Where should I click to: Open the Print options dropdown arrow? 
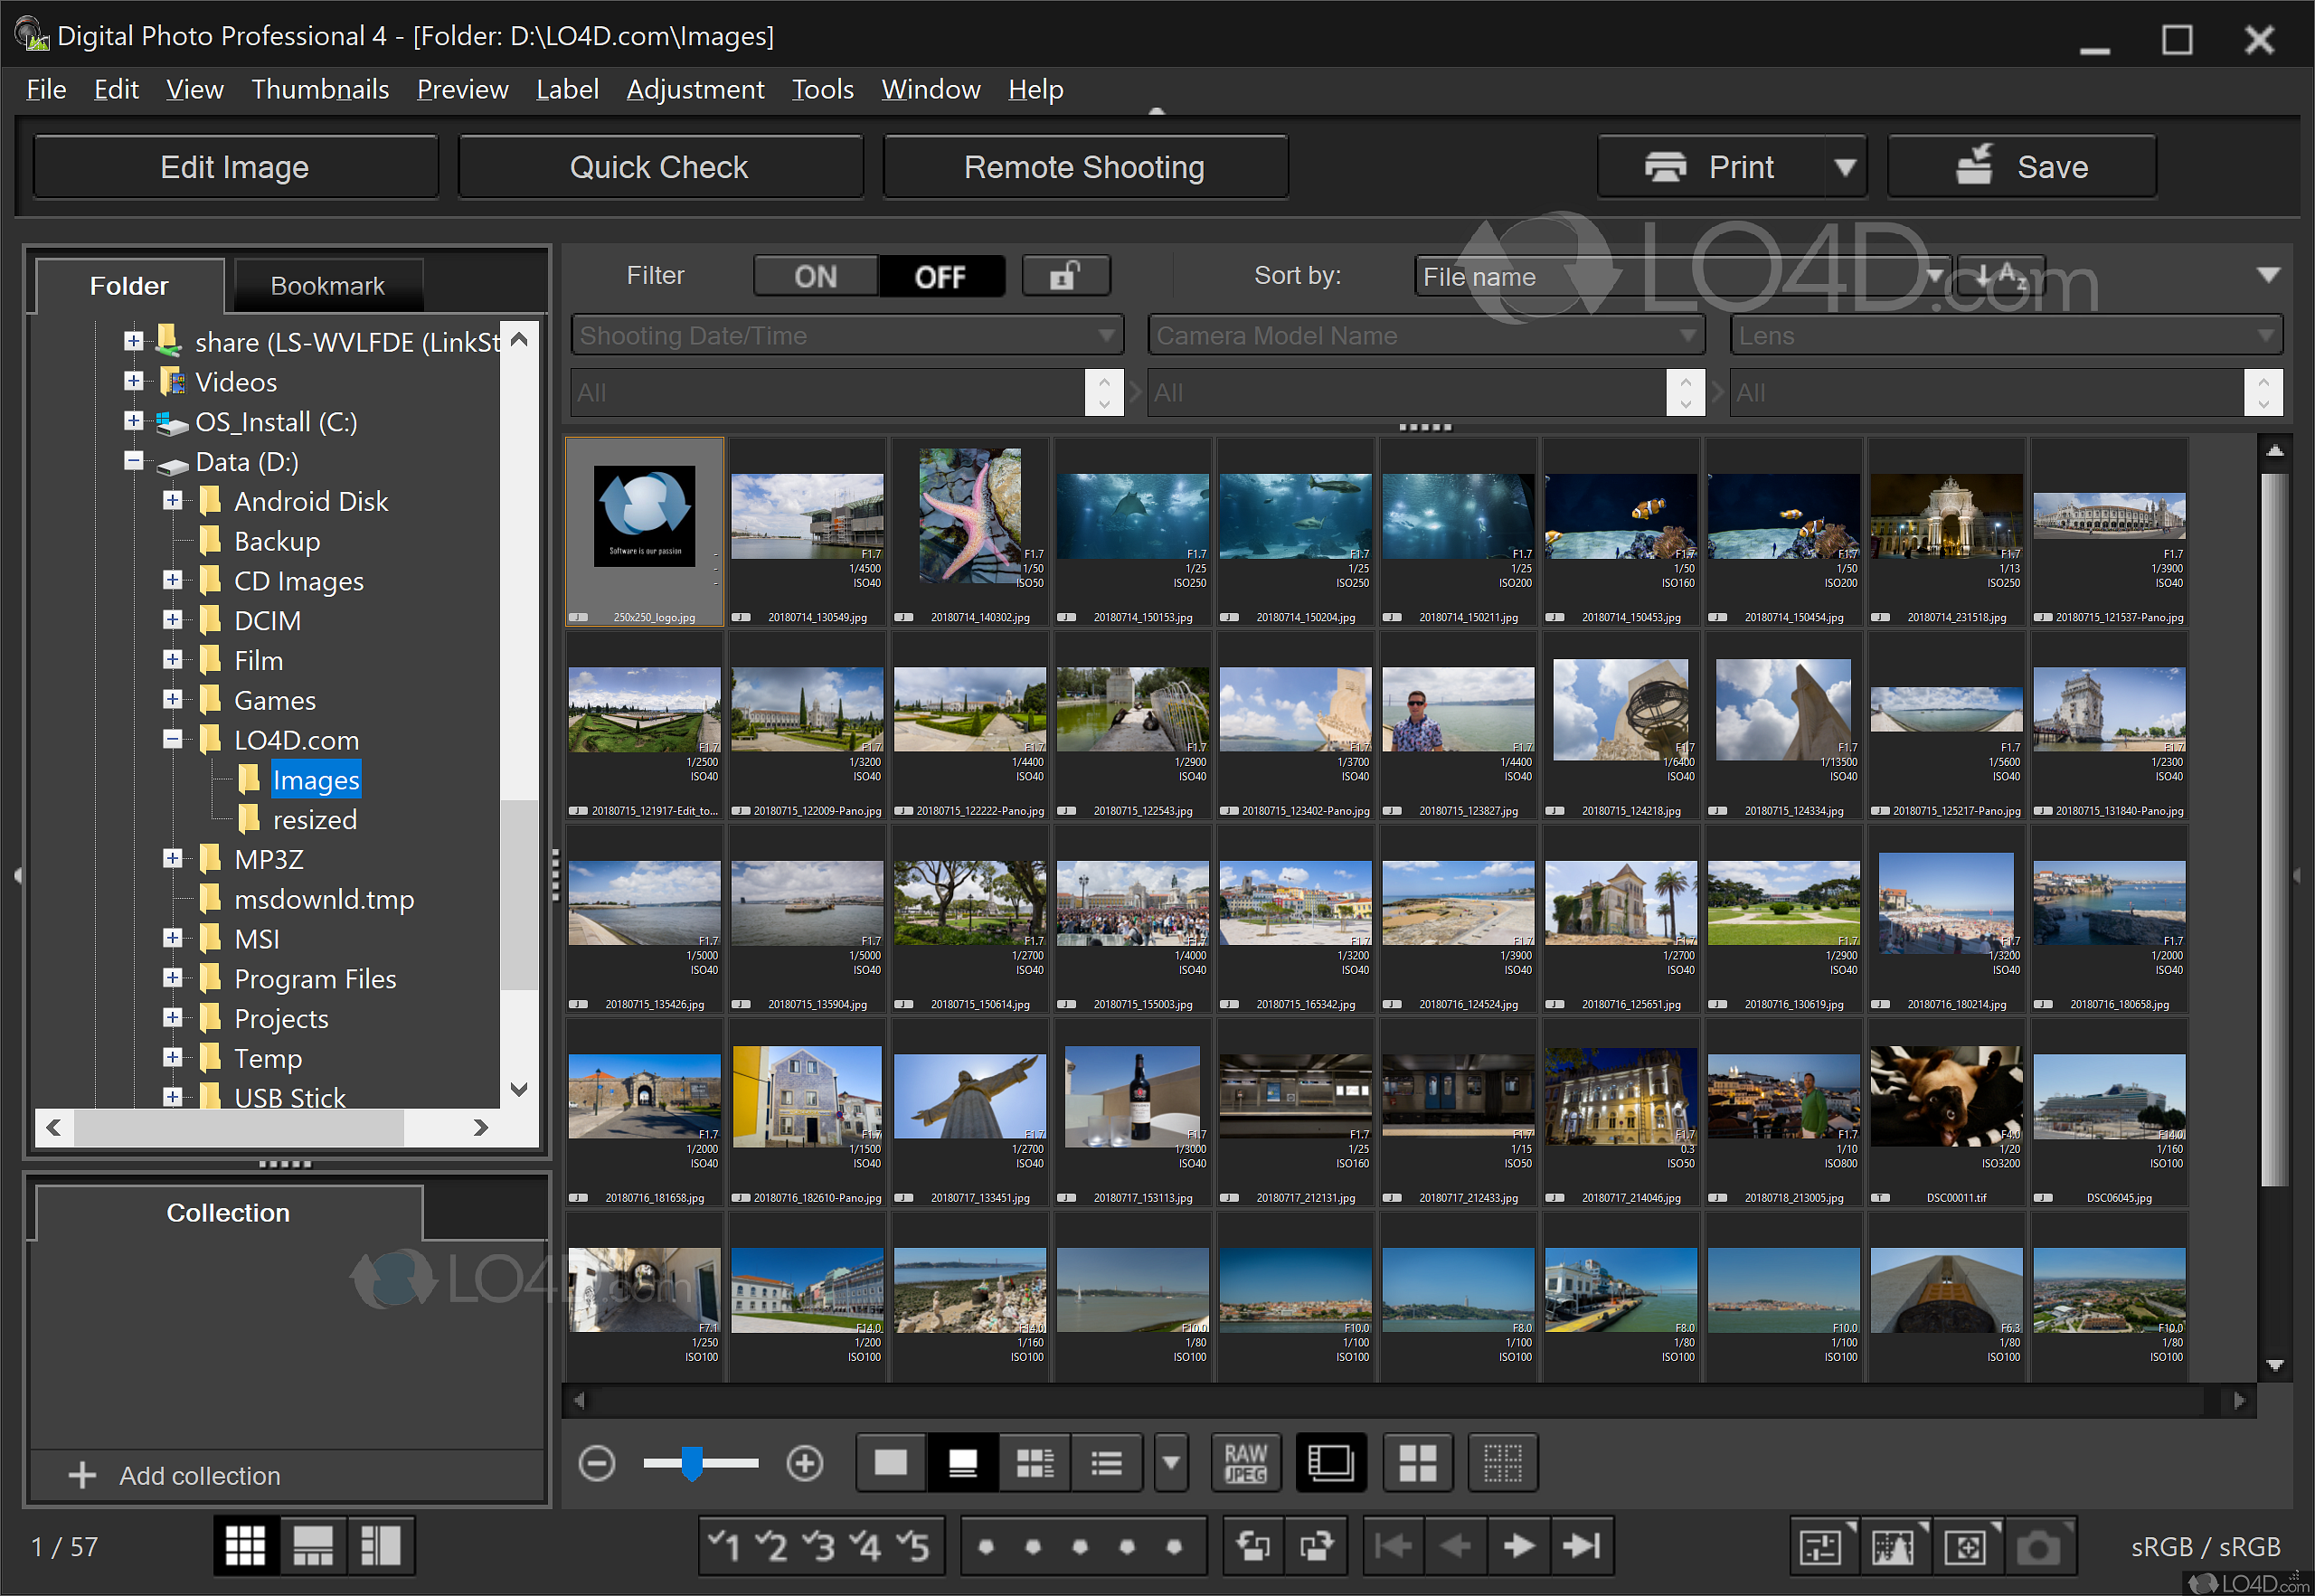pos(1845,167)
